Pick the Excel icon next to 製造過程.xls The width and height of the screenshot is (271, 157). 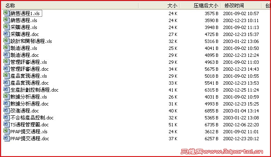[7, 48]
